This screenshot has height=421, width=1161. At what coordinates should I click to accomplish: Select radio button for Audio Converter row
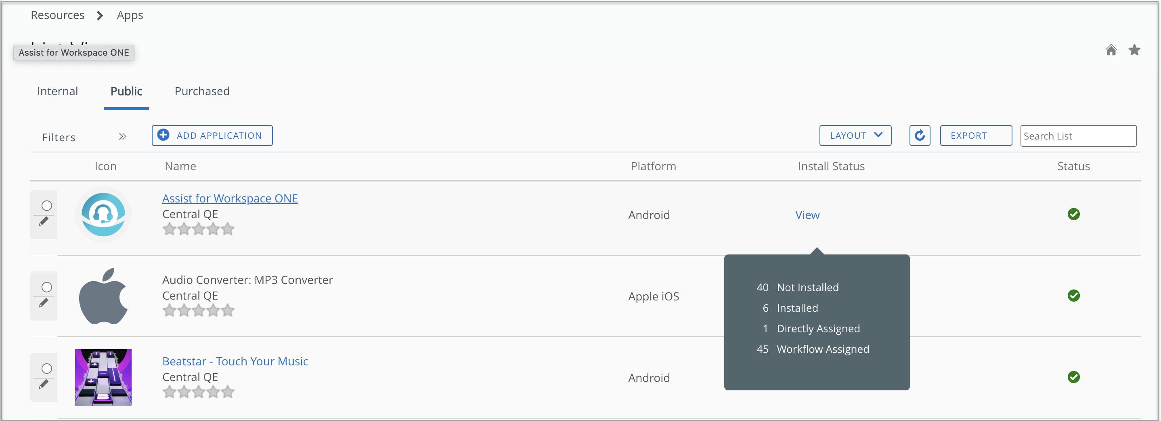[47, 287]
